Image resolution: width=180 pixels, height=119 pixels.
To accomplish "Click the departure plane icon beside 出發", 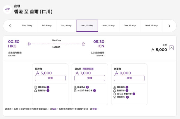I will [7, 9].
